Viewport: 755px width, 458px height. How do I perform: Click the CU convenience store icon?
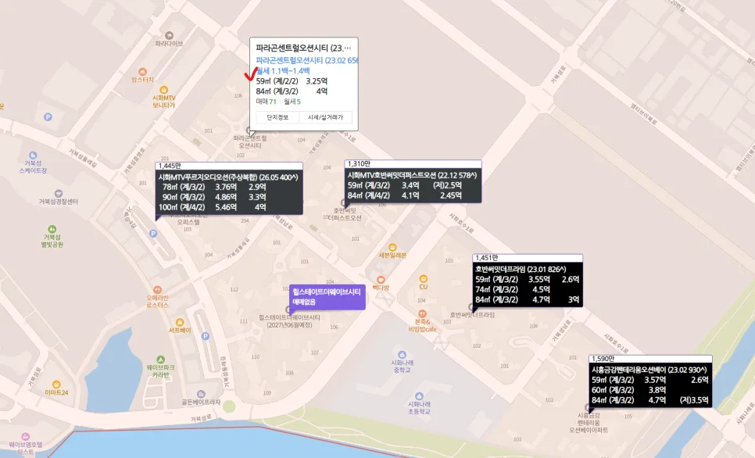(x=424, y=279)
